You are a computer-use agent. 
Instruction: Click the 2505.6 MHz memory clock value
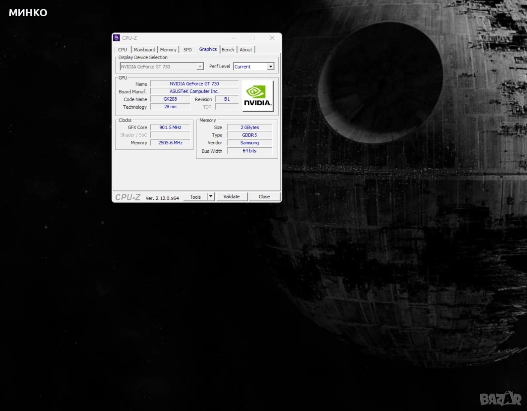point(170,143)
